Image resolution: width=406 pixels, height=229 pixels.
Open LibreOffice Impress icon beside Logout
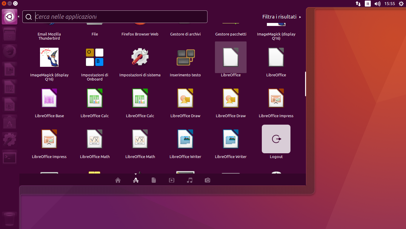[x=276, y=98]
